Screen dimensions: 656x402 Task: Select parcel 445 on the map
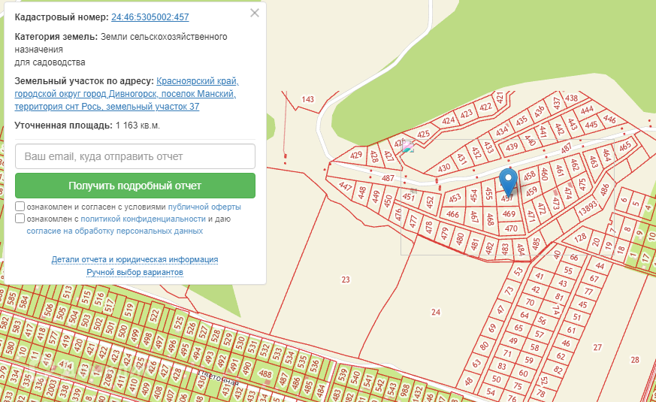(x=591, y=125)
